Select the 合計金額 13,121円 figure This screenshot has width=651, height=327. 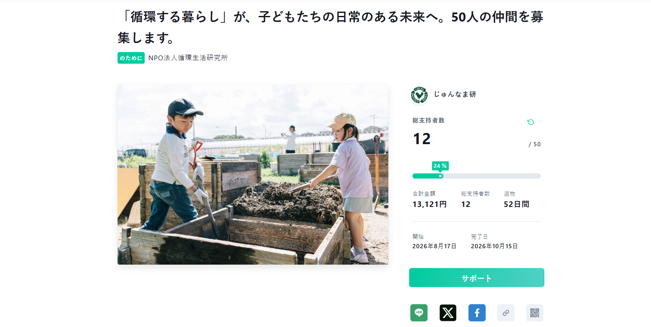click(x=430, y=204)
